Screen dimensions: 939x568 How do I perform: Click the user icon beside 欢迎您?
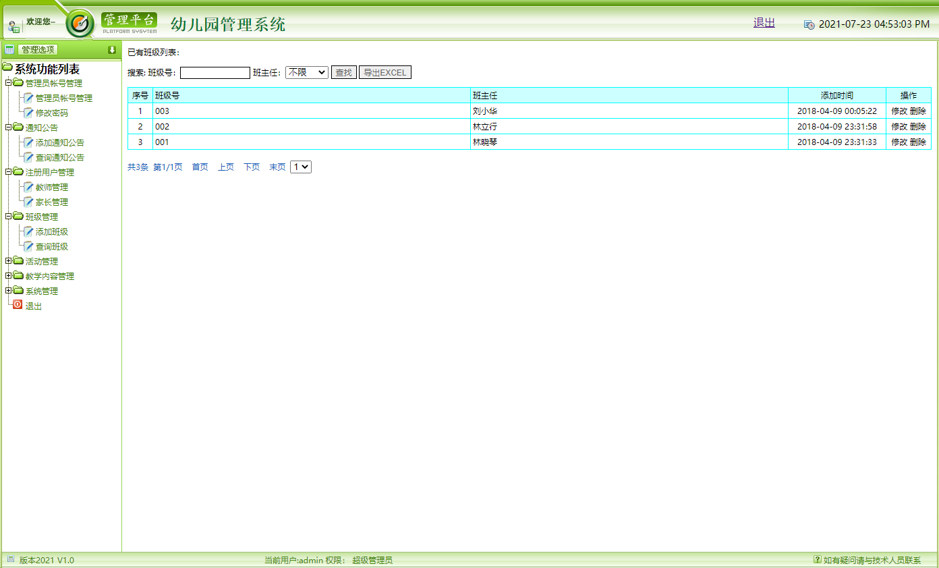(x=13, y=26)
